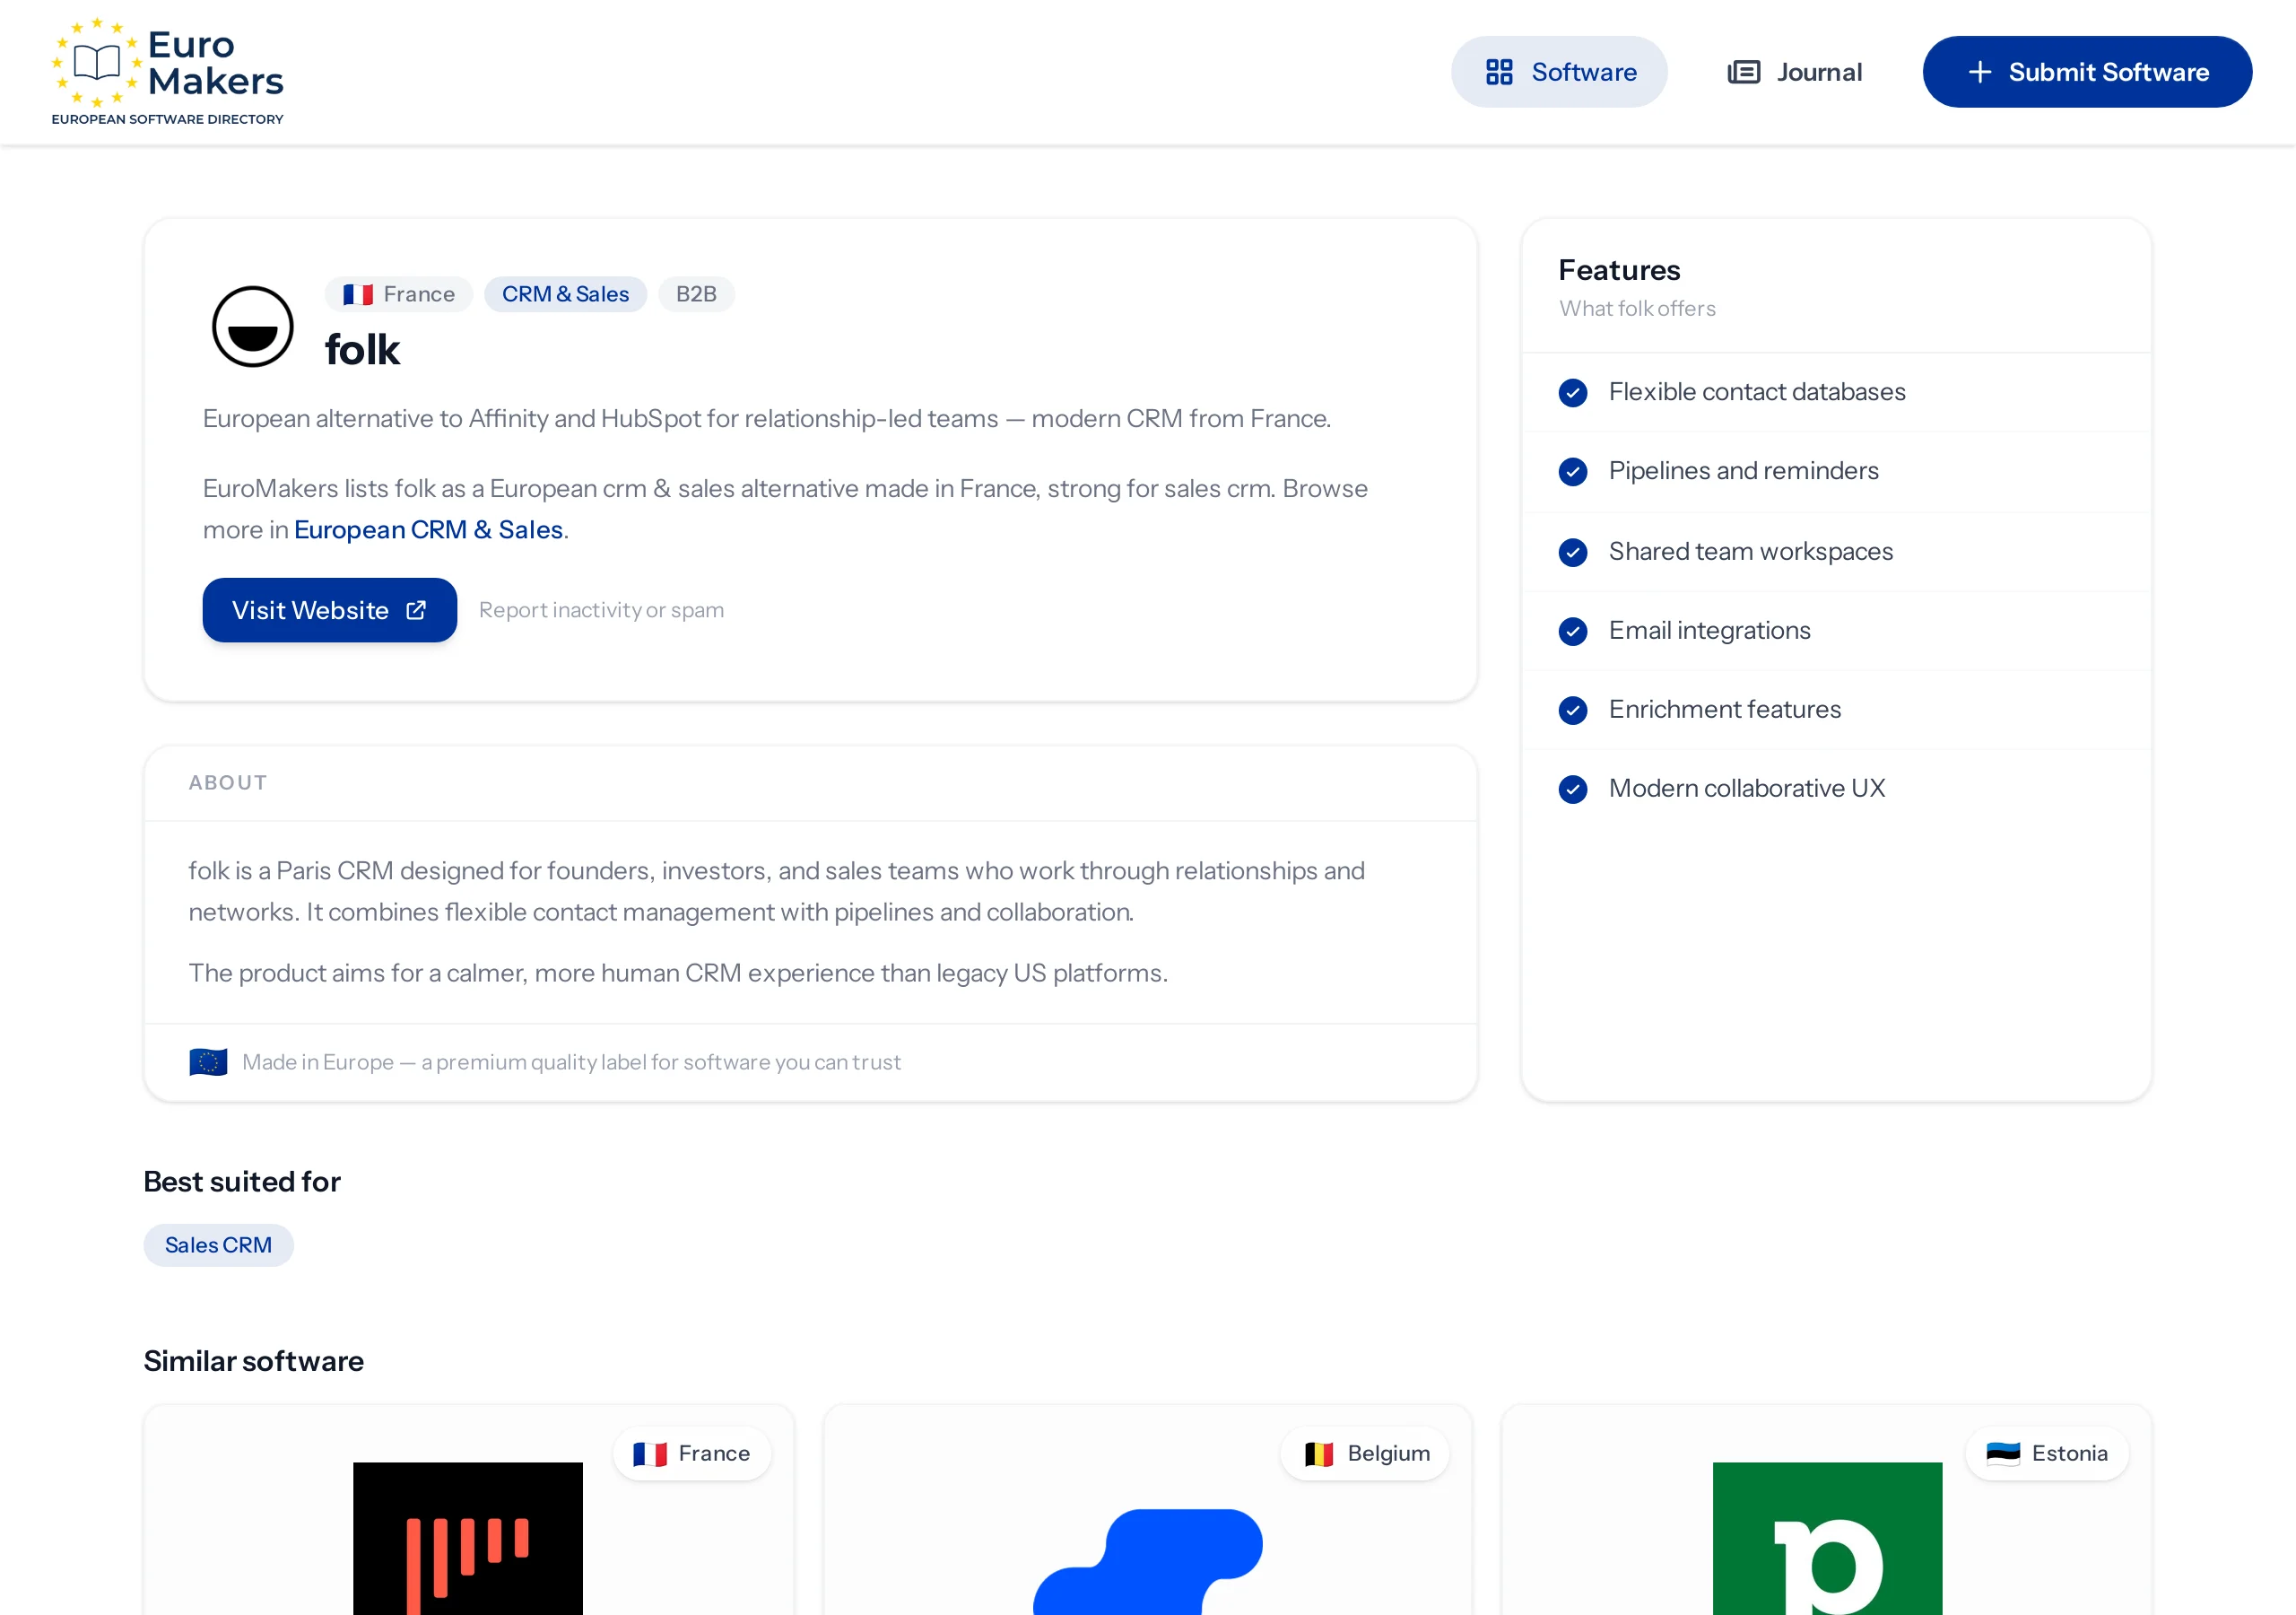Click the Features heading
This screenshot has width=2296, height=1615.
pos(1619,270)
